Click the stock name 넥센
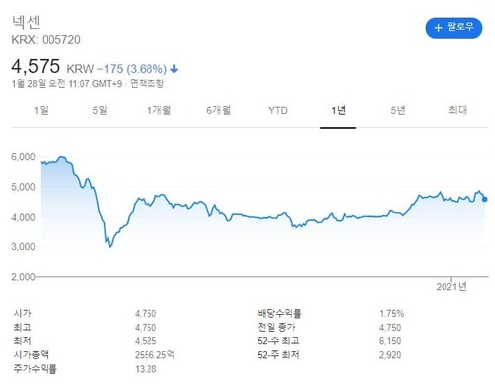The width and height of the screenshot is (495, 385). point(26,22)
